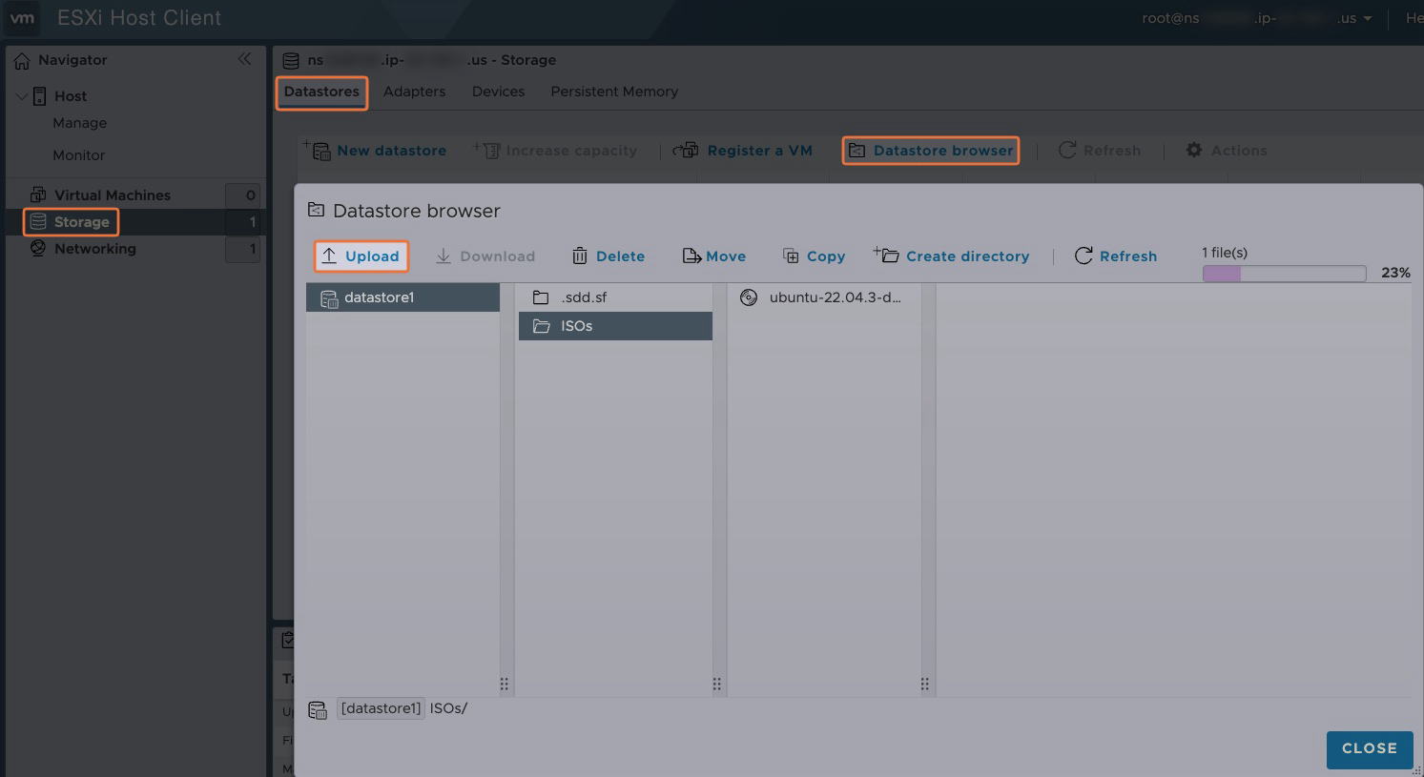Click the Navigator home icon

point(22,60)
